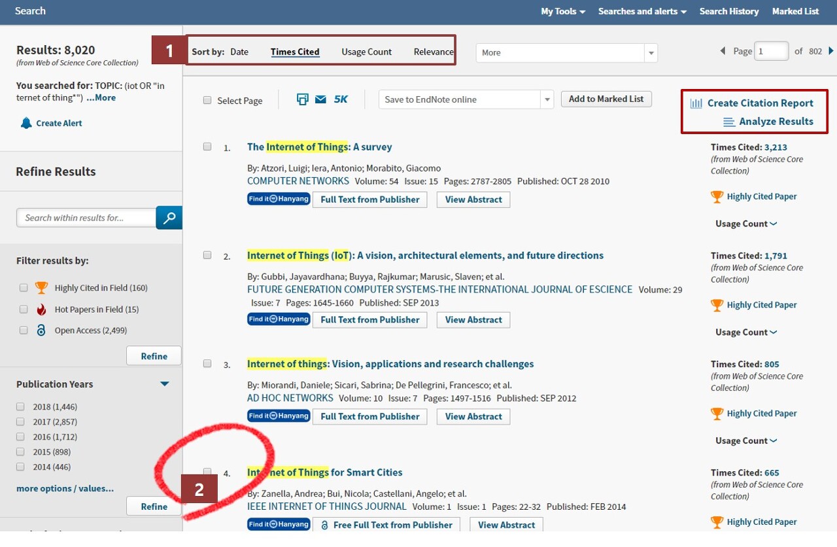Click the Create Alert bell icon

[26, 123]
